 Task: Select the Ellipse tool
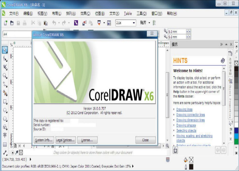pyautogui.click(x=5, y=110)
